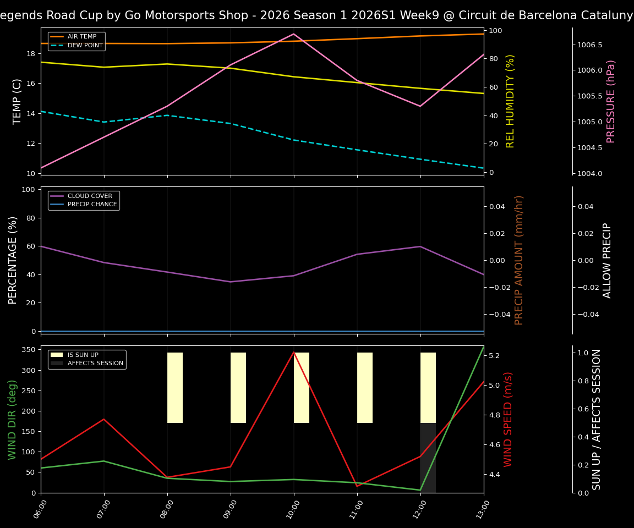Click the shaded AFFECTS SESSION region at 12:00
This screenshot has height=528, width=634.
point(428,457)
